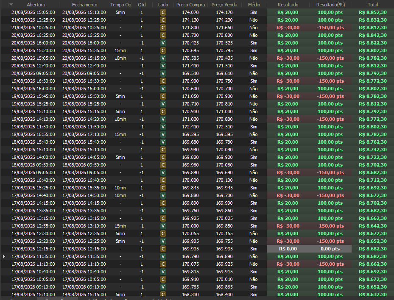Click the C side icon in the 19/08/2026 15:10:00 row
The image size is (394, 300).
(x=163, y=111)
